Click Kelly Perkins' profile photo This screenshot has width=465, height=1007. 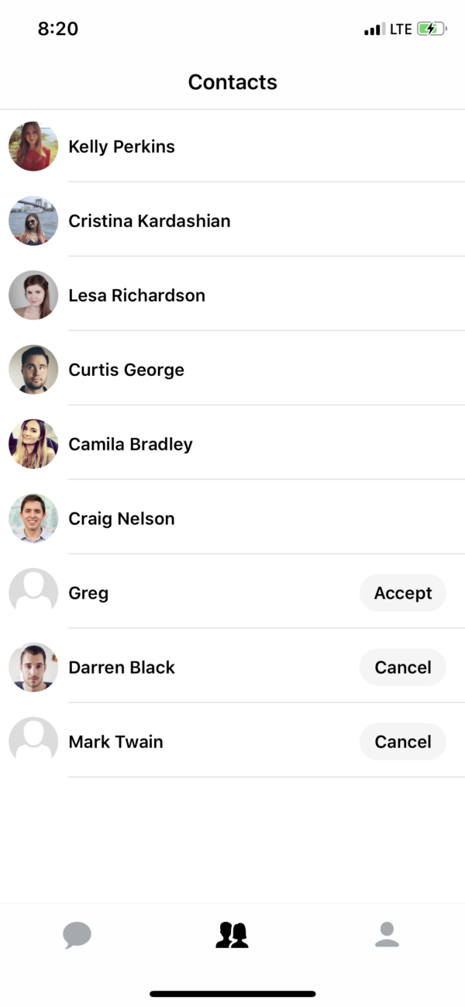pyautogui.click(x=33, y=146)
